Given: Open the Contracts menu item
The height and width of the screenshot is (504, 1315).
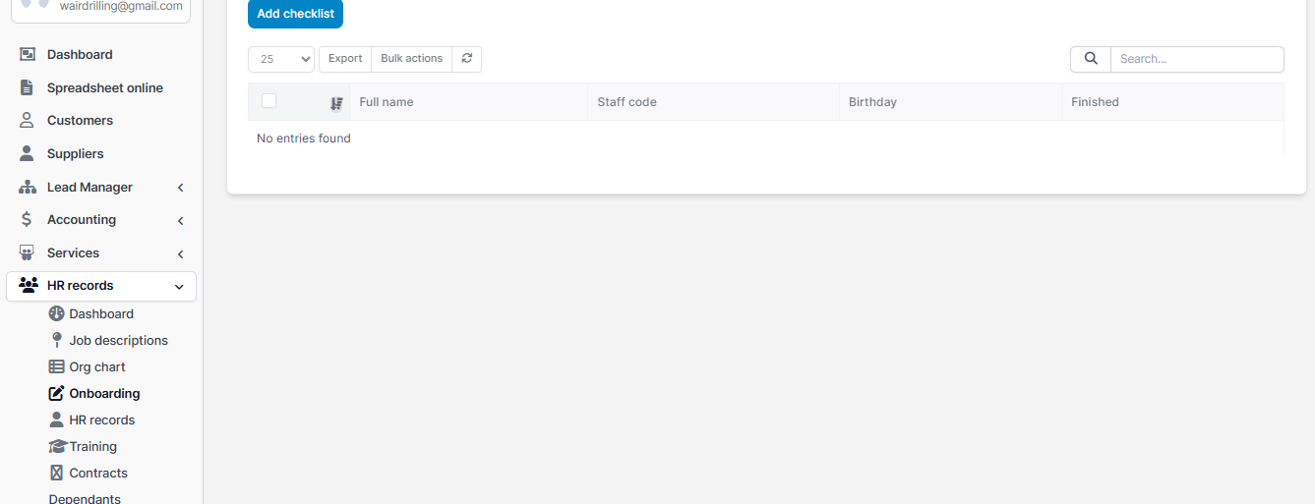Looking at the screenshot, I should tap(98, 473).
